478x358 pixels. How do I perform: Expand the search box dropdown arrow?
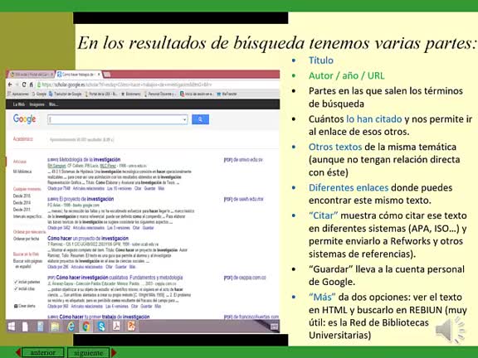click(184, 119)
